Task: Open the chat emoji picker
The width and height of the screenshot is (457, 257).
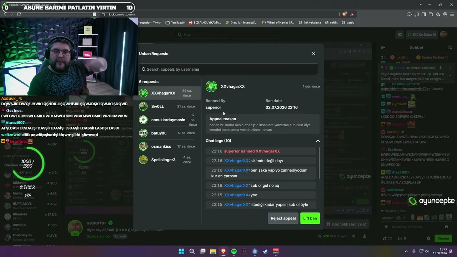Action: point(446,227)
